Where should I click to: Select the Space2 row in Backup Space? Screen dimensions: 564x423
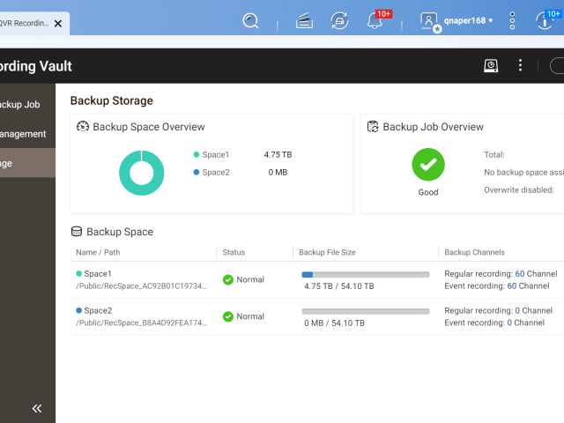point(145,316)
